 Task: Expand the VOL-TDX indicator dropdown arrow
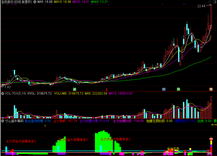pyautogui.click(x=3, y=93)
